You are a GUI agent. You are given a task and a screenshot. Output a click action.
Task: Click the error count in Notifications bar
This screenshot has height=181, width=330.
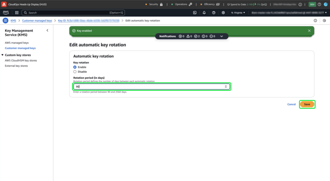[181, 36]
